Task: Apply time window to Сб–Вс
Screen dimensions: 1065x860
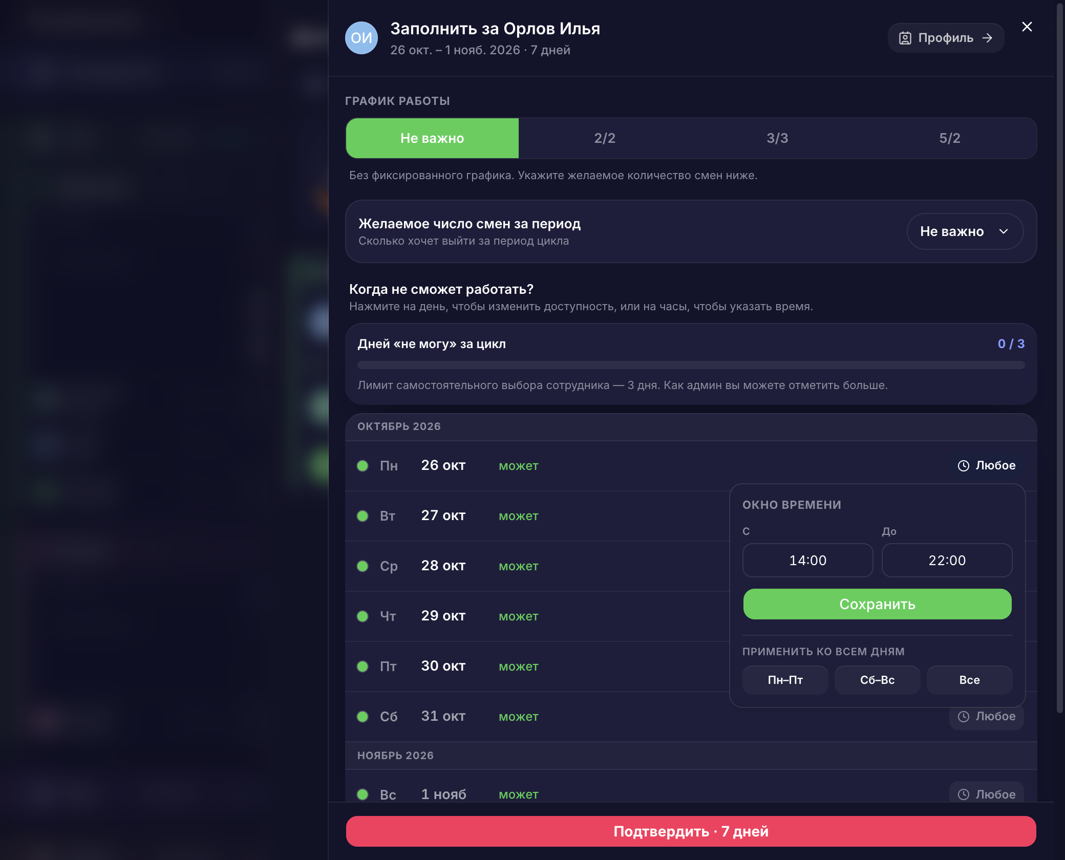Action: 877,680
